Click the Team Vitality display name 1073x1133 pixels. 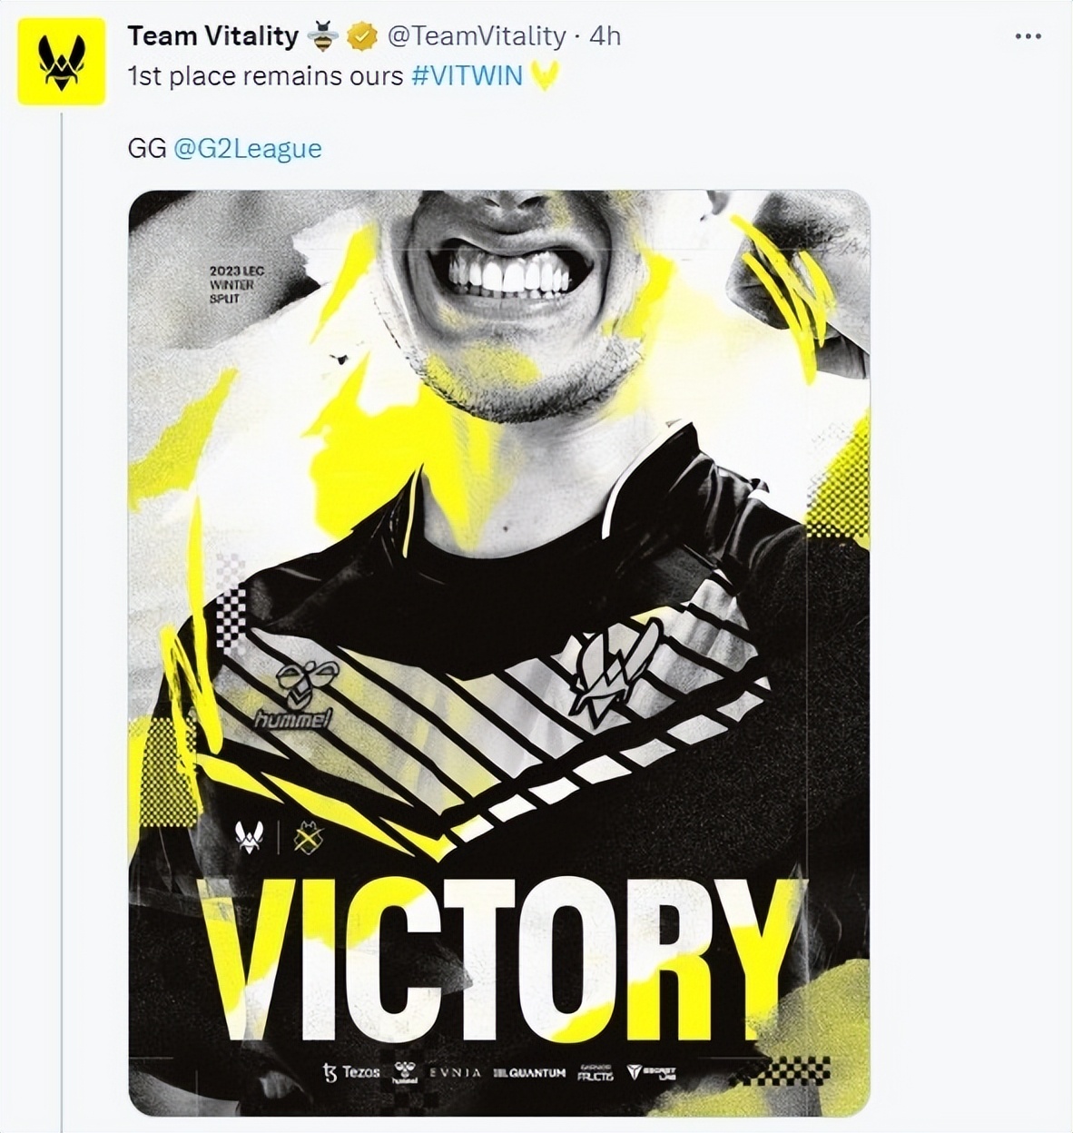click(x=212, y=36)
